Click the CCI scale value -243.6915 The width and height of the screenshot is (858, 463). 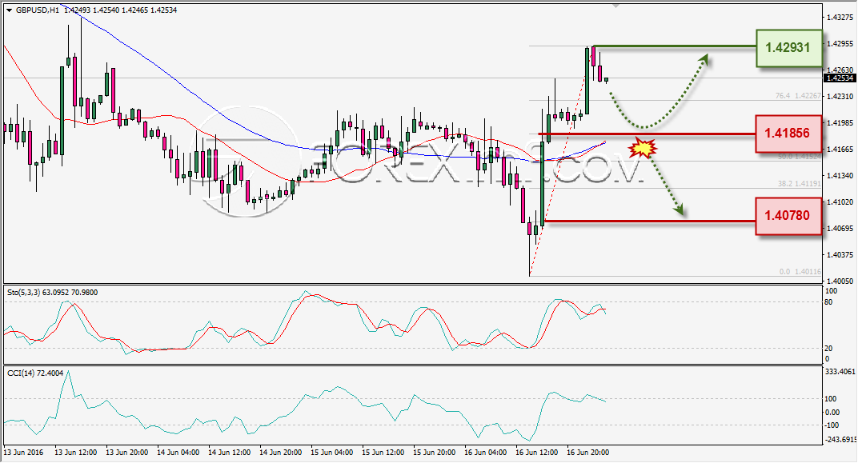click(840, 440)
